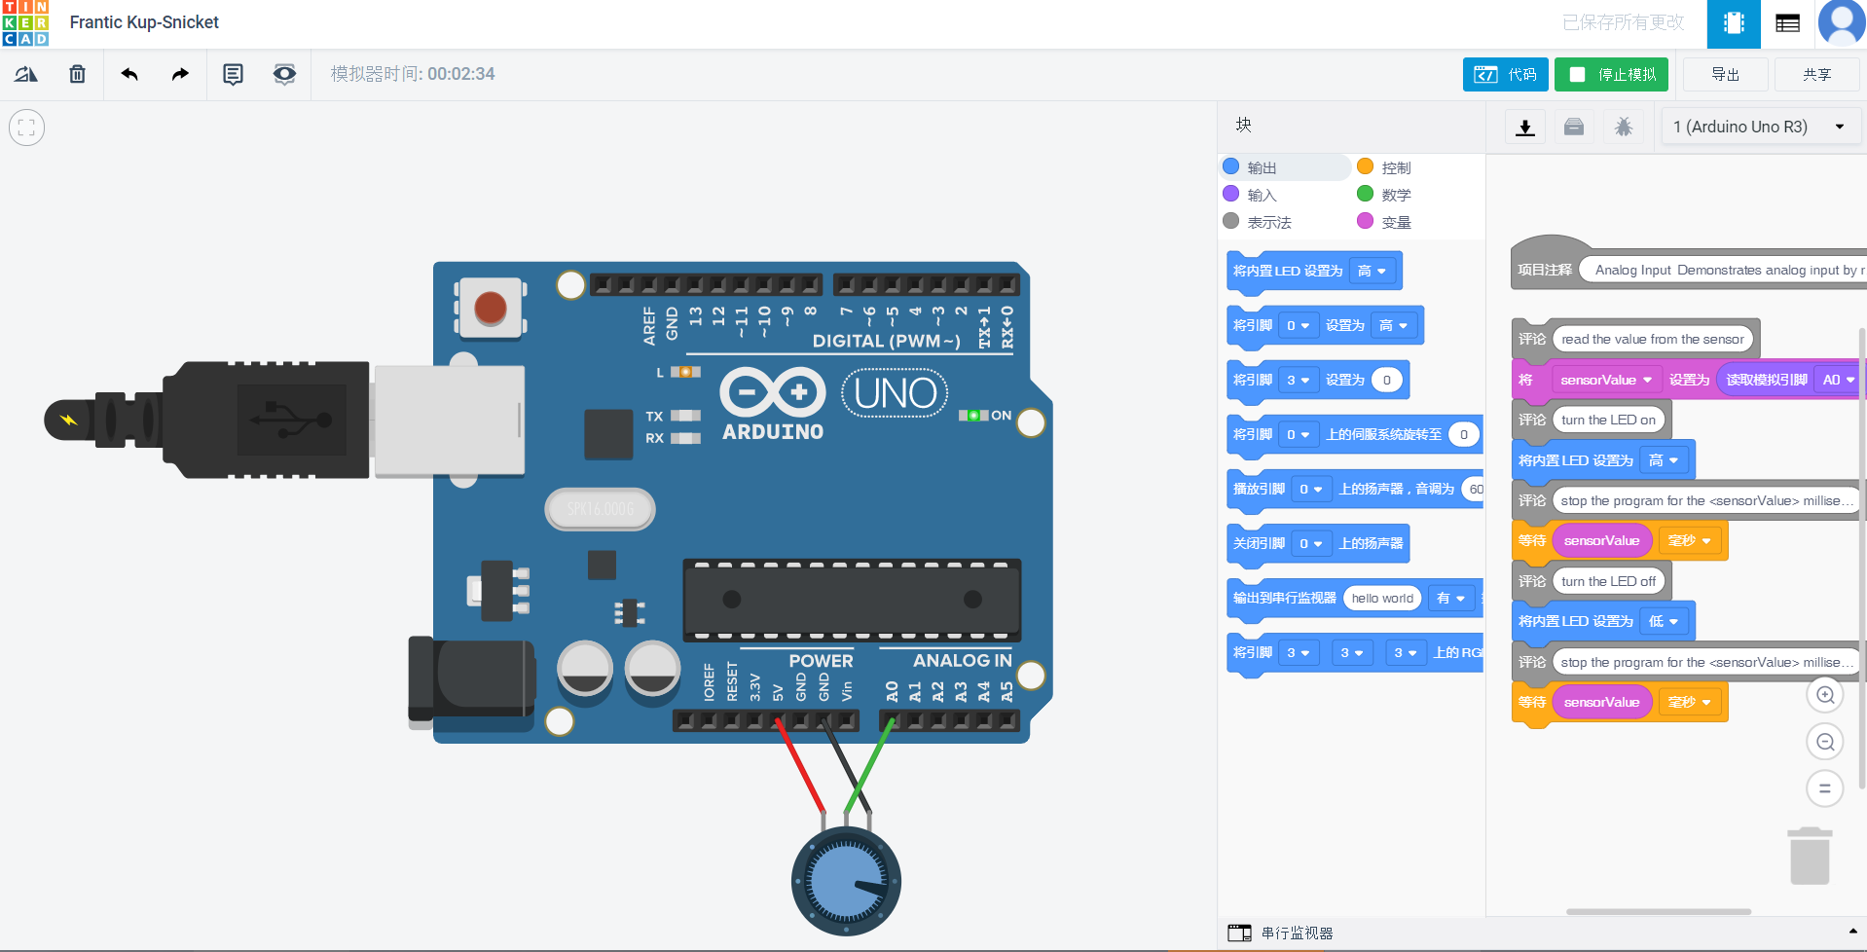Open pin dropdown in servo rotate block

pyautogui.click(x=1298, y=434)
